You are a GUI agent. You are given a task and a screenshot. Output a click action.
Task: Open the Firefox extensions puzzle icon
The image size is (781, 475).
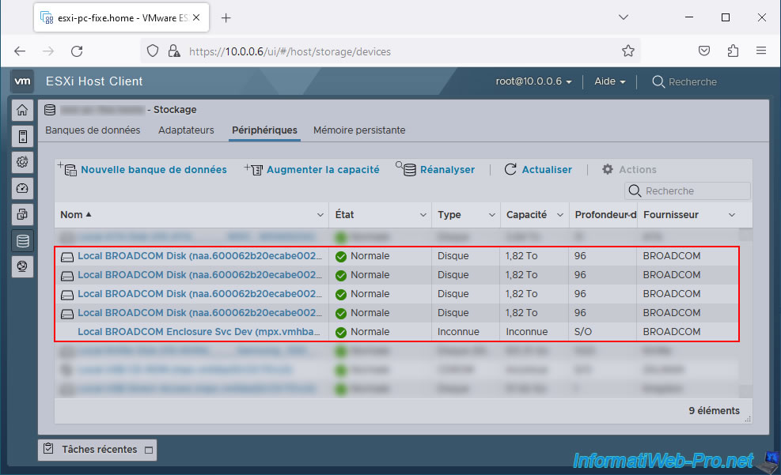point(733,51)
